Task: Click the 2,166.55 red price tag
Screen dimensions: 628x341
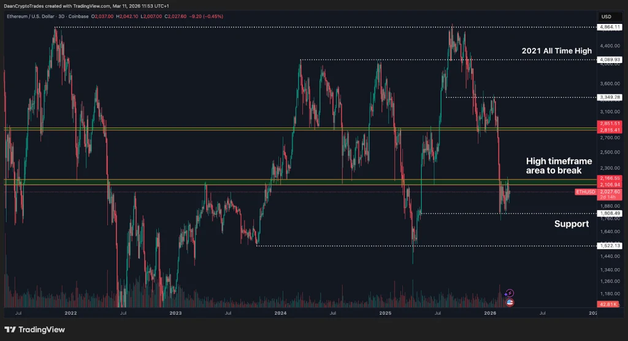Action: [x=610, y=178]
